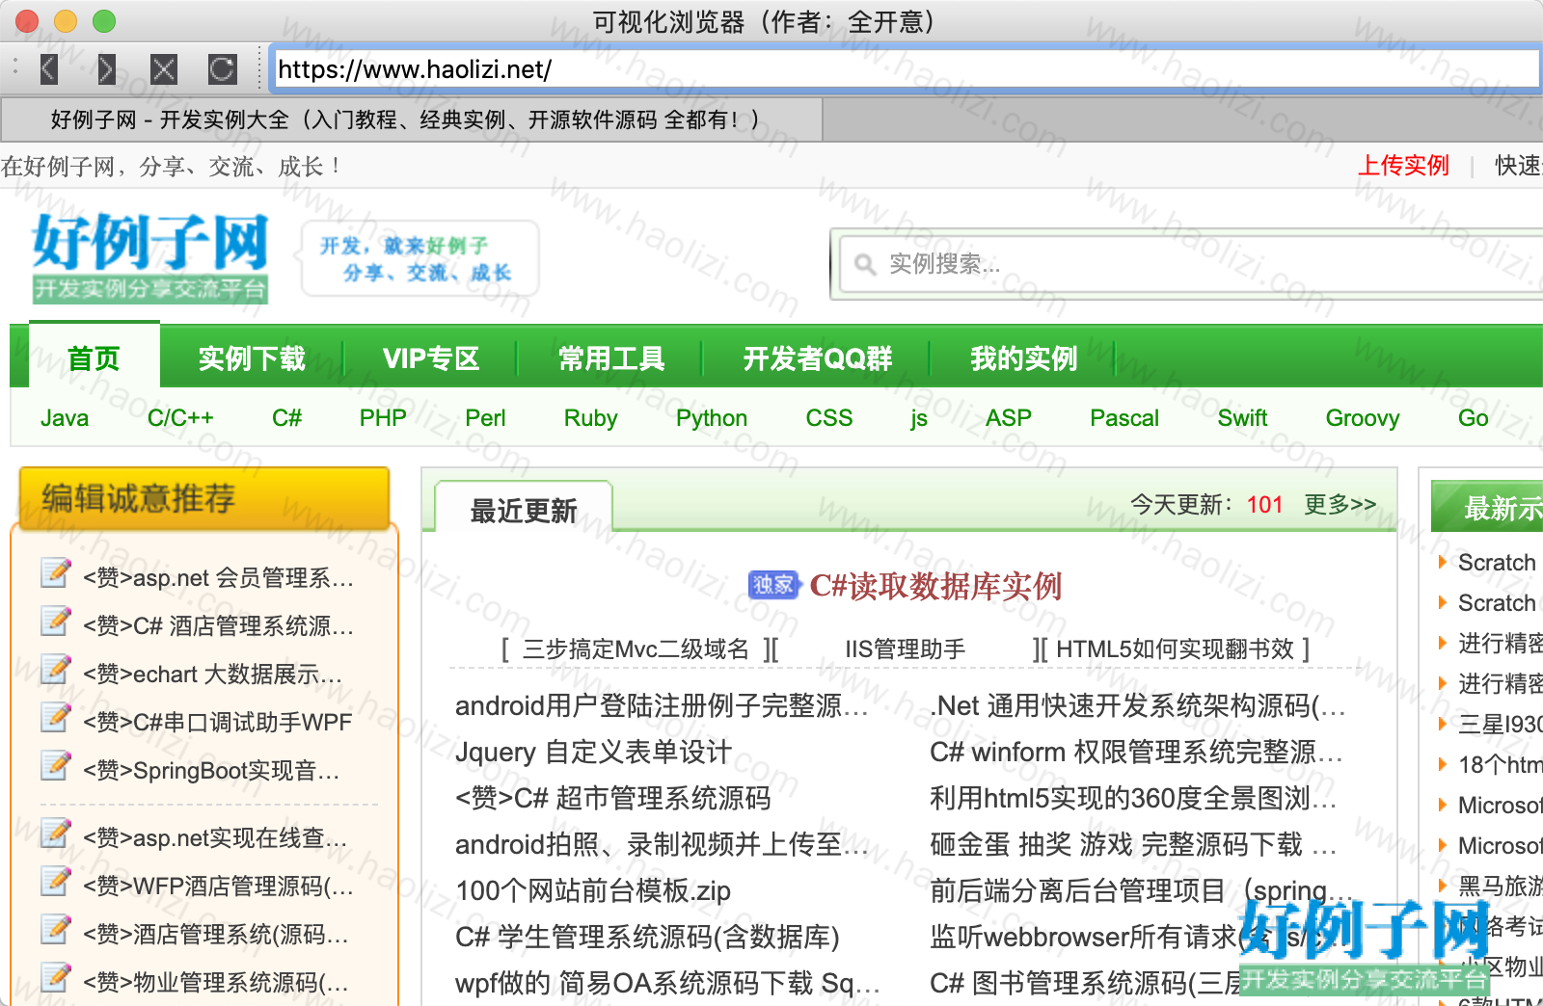Open the 实例下载 navigation item
The image size is (1543, 1006).
252,358
